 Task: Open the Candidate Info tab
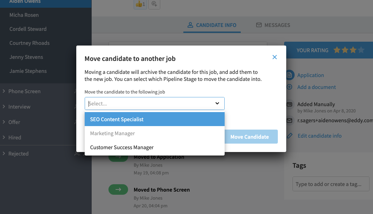212,25
